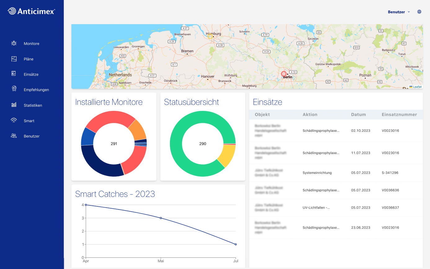
Task: Click the Empfehlungen badge icon
Action: [x=14, y=89]
